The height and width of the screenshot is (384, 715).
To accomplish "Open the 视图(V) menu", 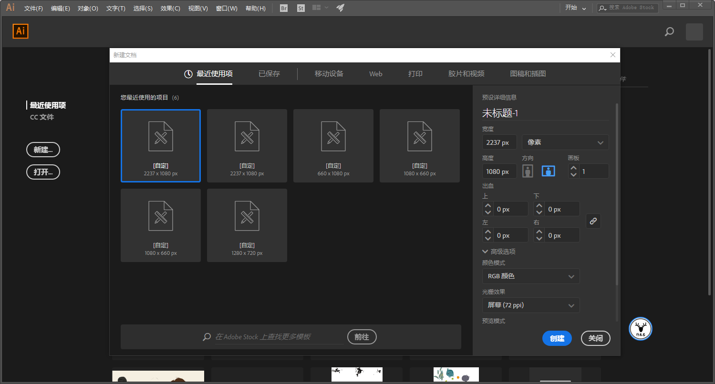I will click(x=198, y=8).
